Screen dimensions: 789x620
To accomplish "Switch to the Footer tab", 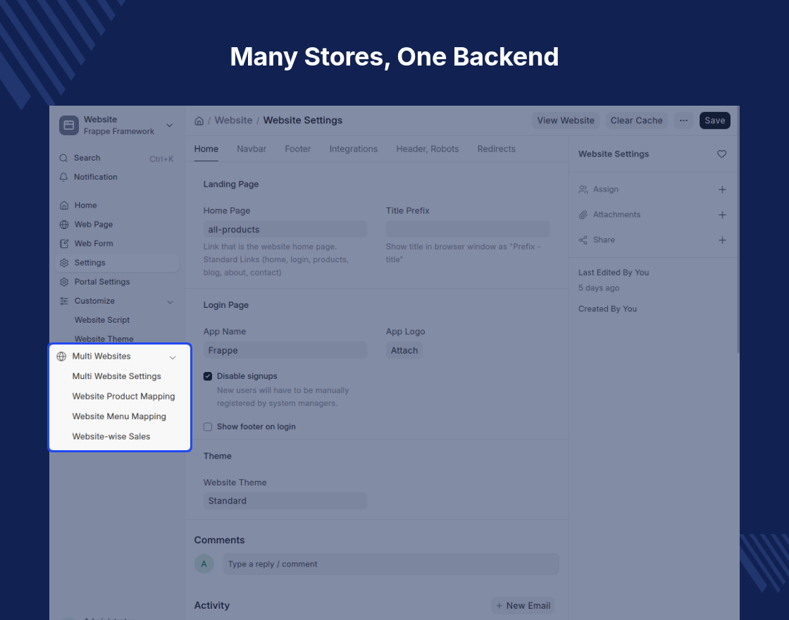I will [x=298, y=149].
